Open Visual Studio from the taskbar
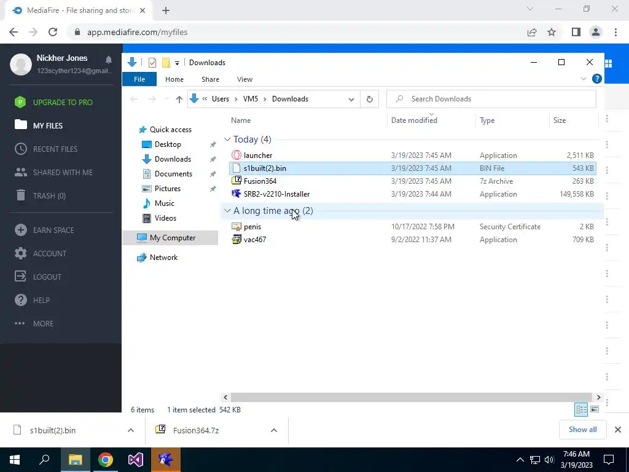The height and width of the screenshot is (472, 629). [x=136, y=460]
